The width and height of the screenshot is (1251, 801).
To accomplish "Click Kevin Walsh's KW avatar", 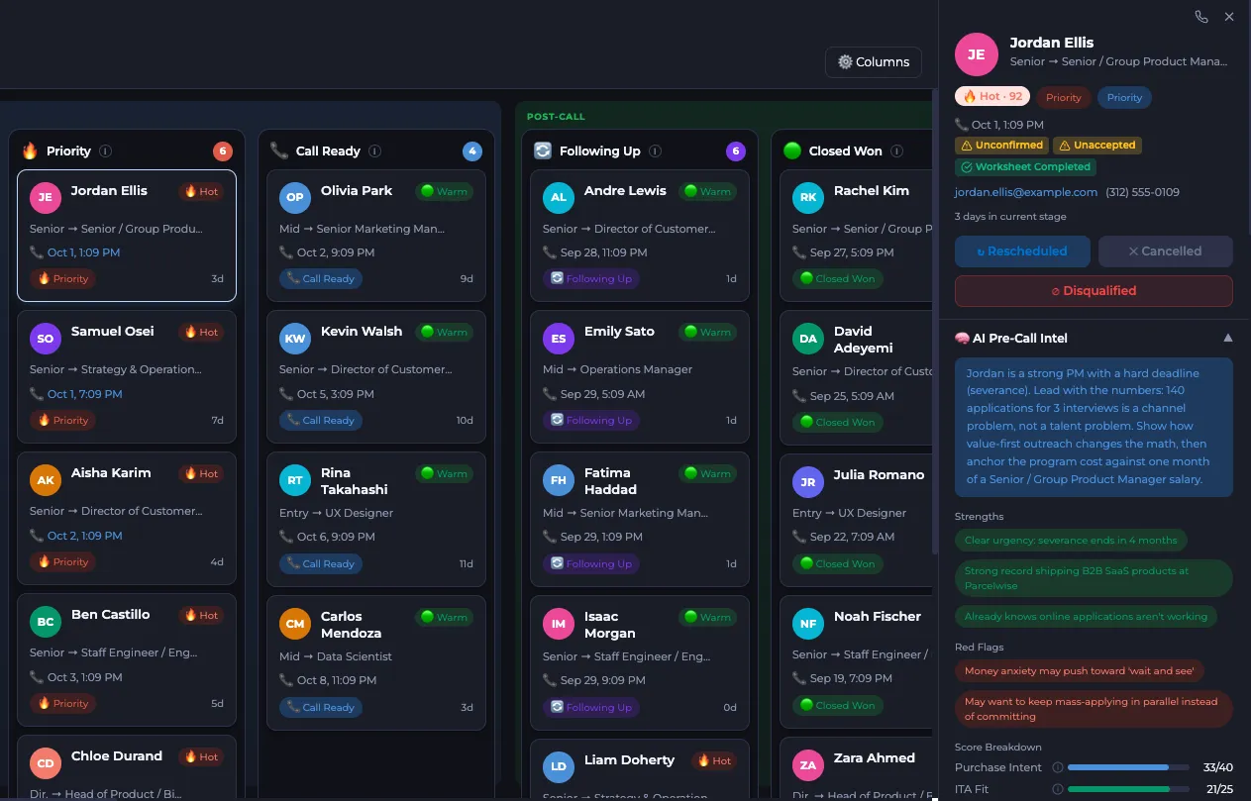I will click(x=295, y=339).
